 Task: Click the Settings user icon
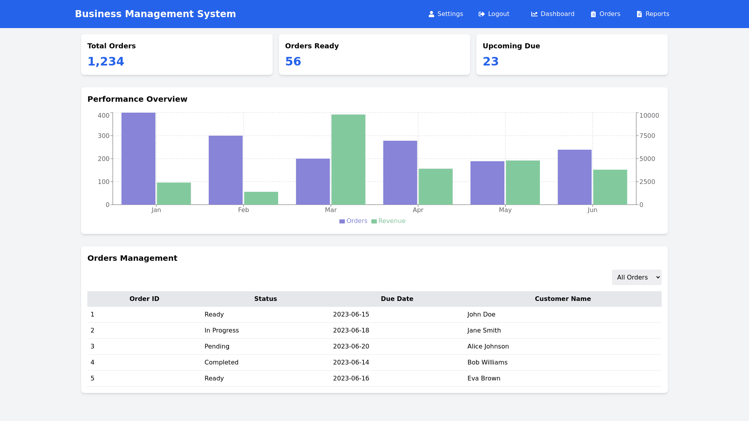point(431,14)
